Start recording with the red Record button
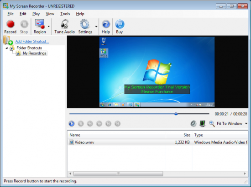 [10, 27]
